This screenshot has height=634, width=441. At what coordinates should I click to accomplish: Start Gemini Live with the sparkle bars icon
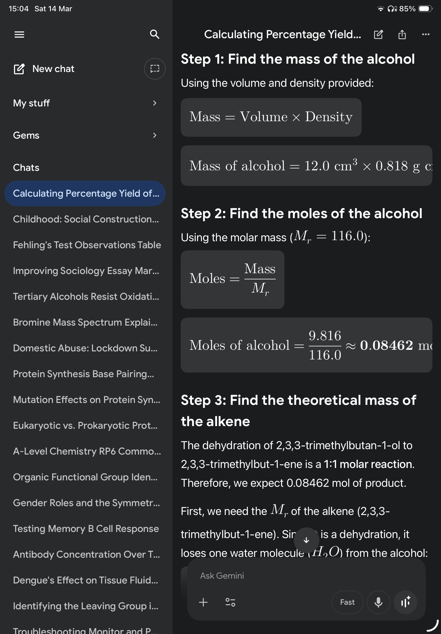pos(405,602)
